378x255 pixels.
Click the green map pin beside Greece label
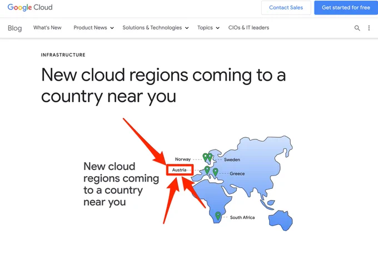coord(216,172)
